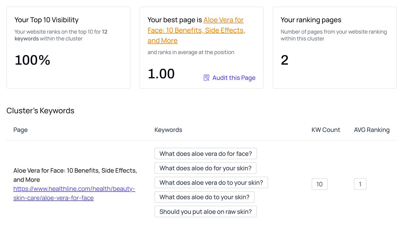Click the KW Count value 10 badge
Viewport: 401px width, 225px height.
pos(319,184)
